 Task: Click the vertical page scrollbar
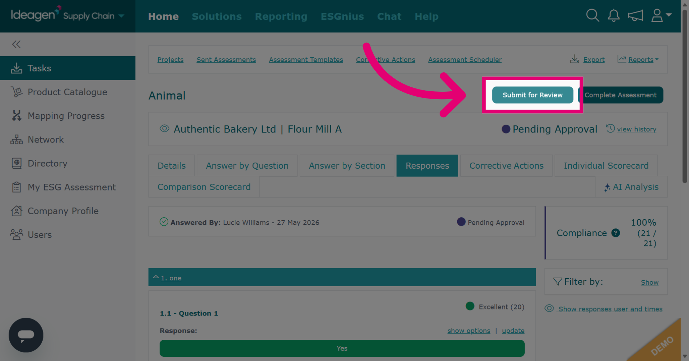685,97
